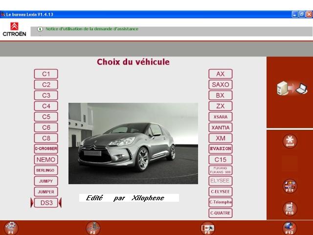The image size is (313, 235).
Task: Click the Citroën logo
Action: (x=14, y=29)
